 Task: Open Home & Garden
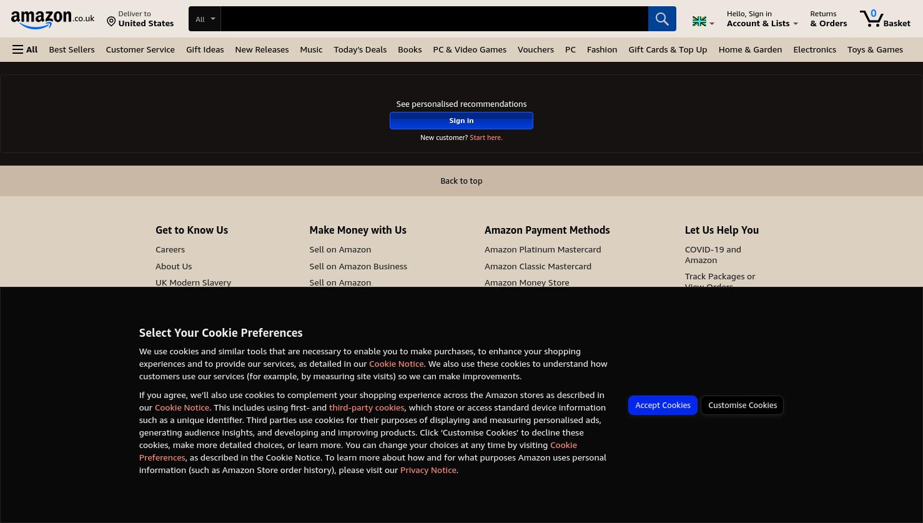click(x=750, y=49)
